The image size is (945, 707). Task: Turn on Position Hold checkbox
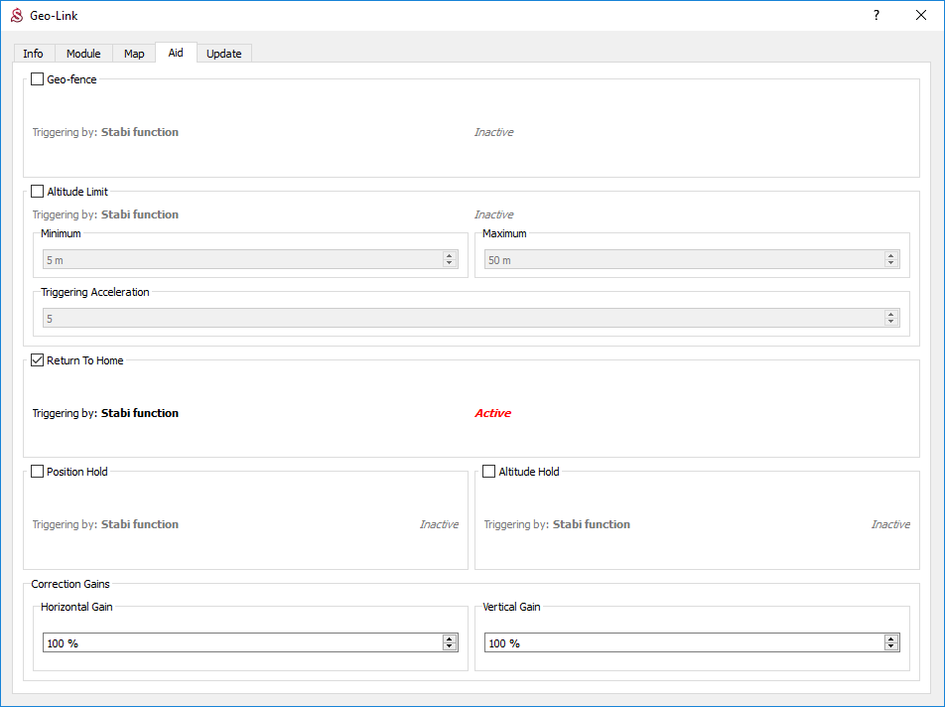38,472
